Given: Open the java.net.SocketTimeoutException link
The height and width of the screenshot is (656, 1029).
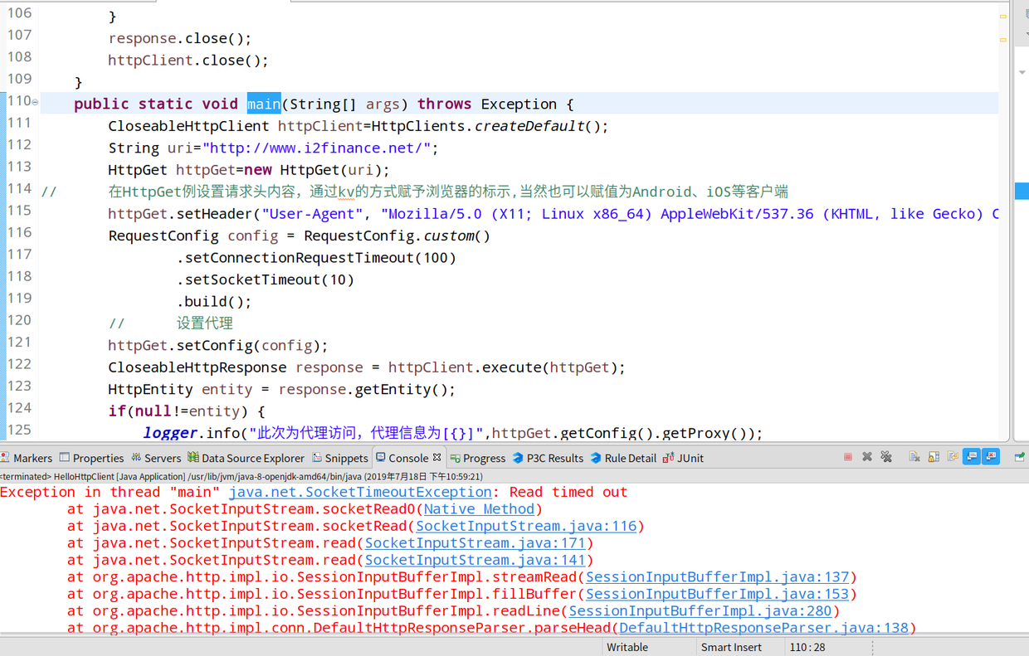Looking at the screenshot, I should [360, 492].
